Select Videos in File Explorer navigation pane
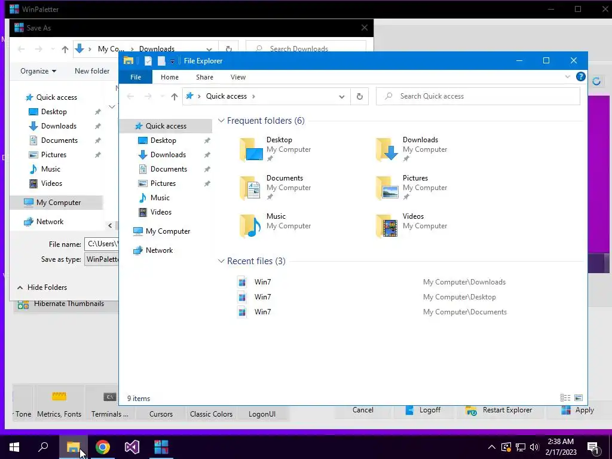Screen dimensions: 612x459 pyautogui.click(x=161, y=212)
